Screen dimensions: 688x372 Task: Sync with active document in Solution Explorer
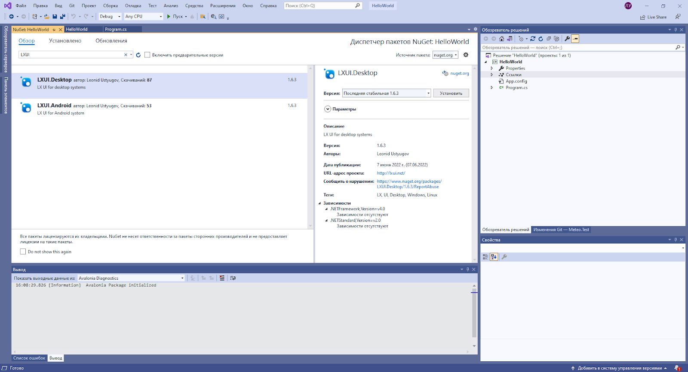click(x=533, y=39)
